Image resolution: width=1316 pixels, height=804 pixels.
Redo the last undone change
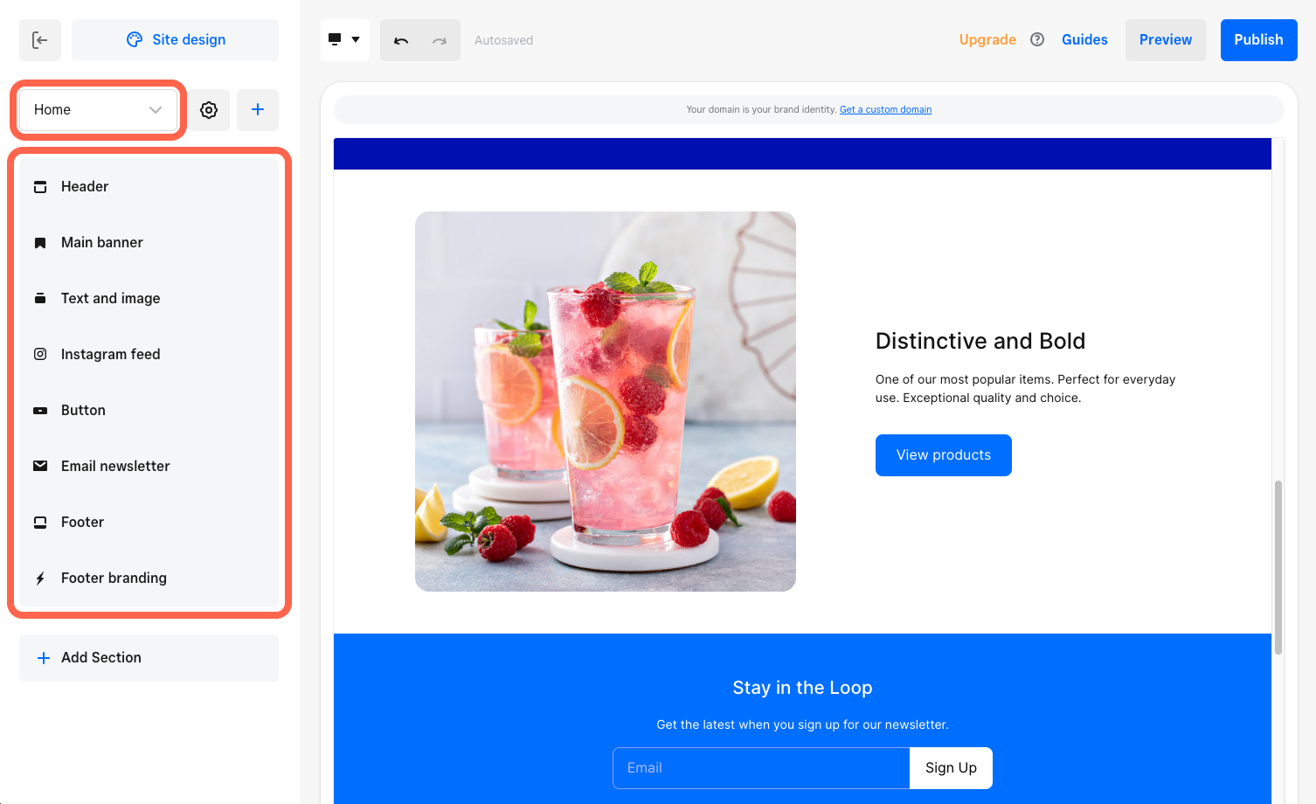click(440, 40)
